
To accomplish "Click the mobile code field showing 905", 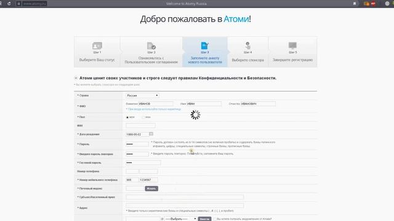I will tap(132, 180).
